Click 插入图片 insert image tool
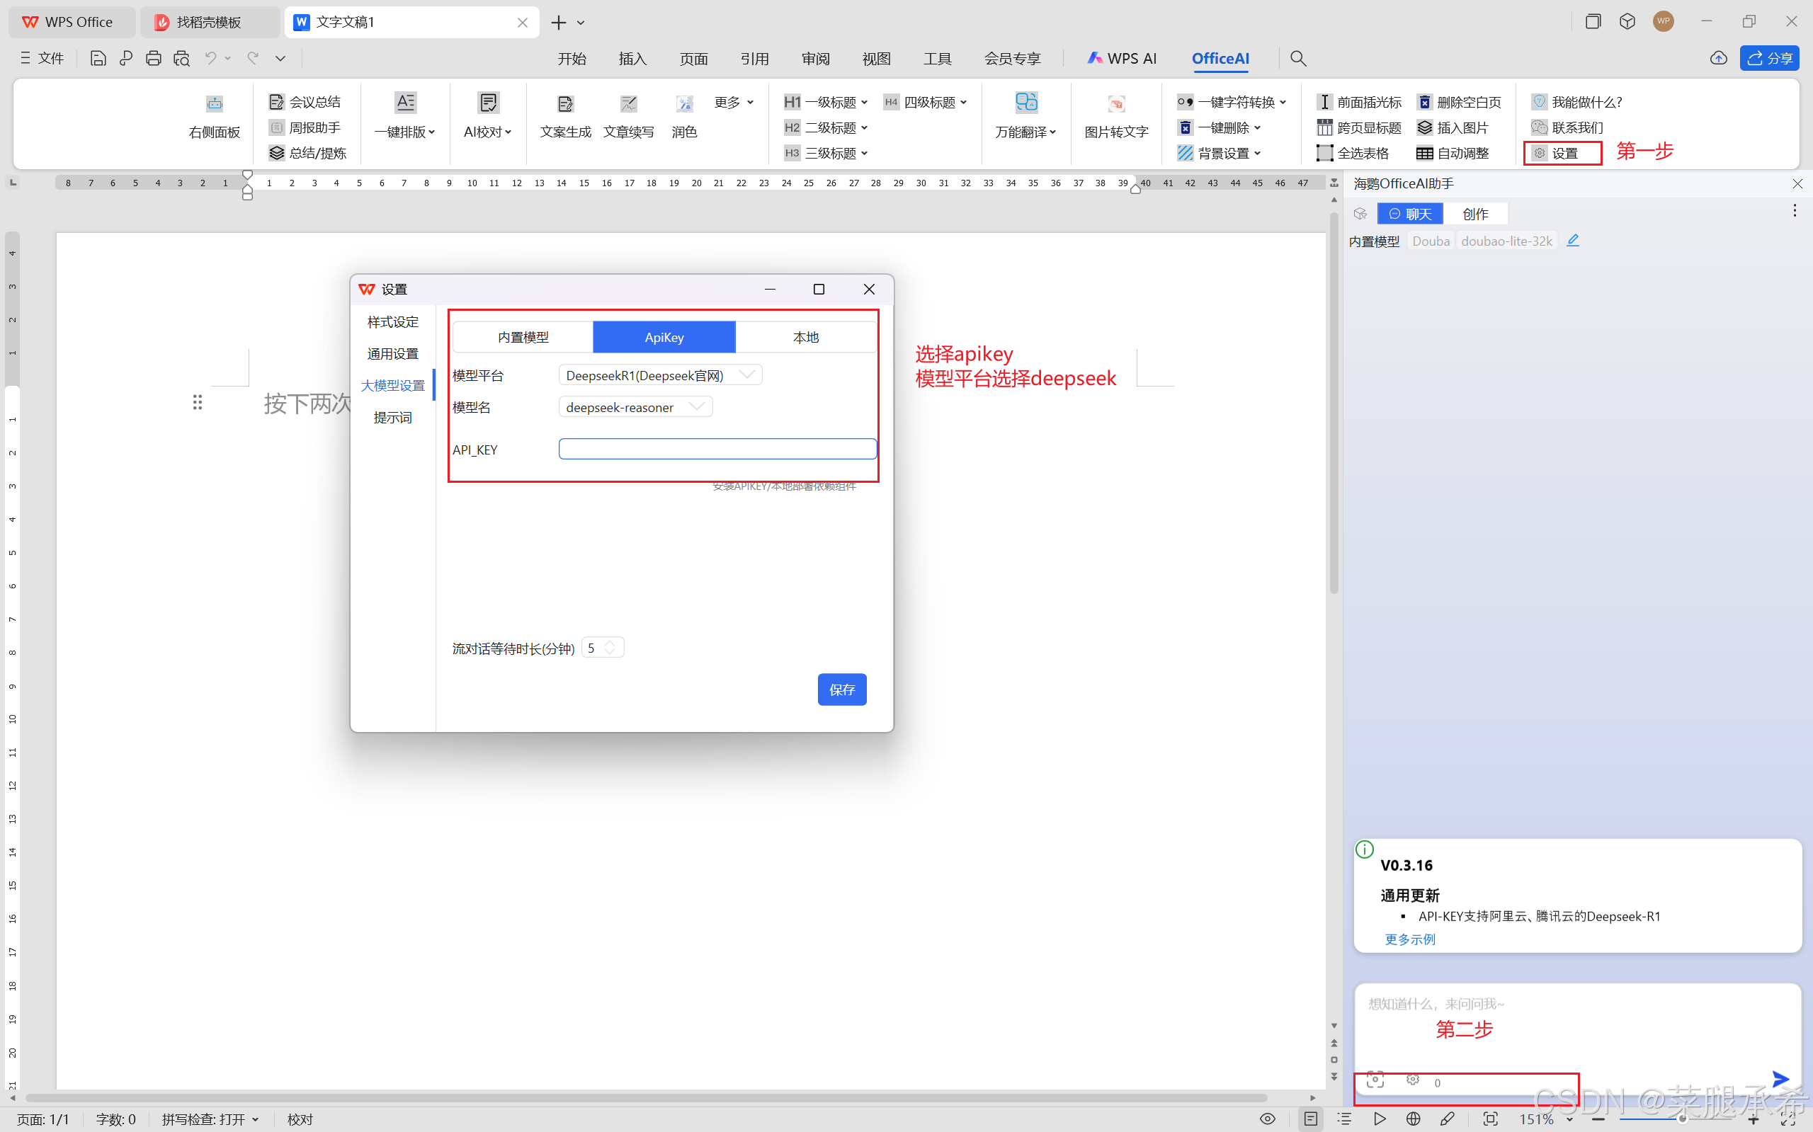Image resolution: width=1813 pixels, height=1132 pixels. click(1452, 127)
